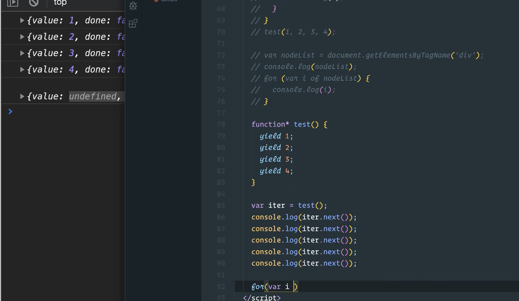Click the 'yield 1;' line
The image size is (519, 301).
coord(276,136)
